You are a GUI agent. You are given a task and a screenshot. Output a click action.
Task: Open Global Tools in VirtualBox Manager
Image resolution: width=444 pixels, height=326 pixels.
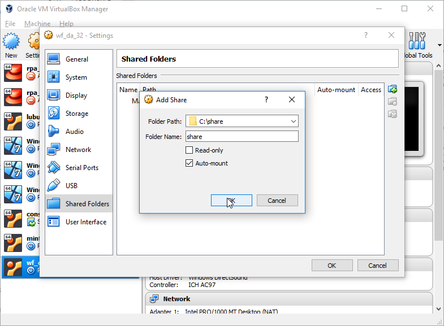(417, 45)
